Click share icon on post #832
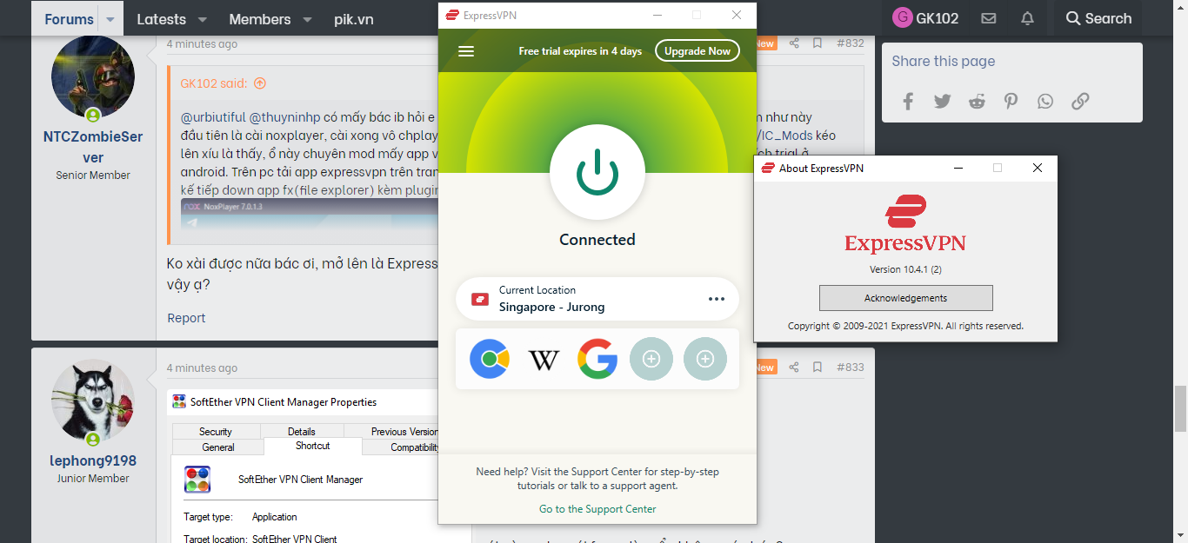The width and height of the screenshot is (1188, 543). tap(794, 43)
